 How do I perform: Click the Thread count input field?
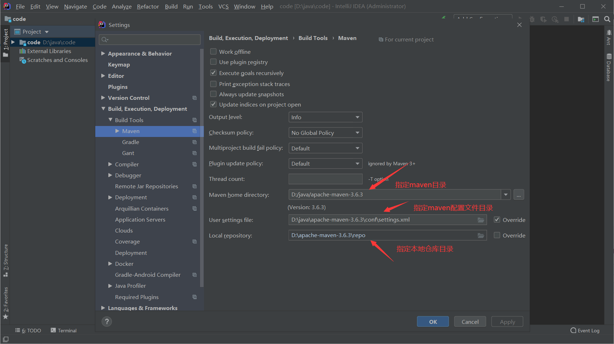point(325,179)
